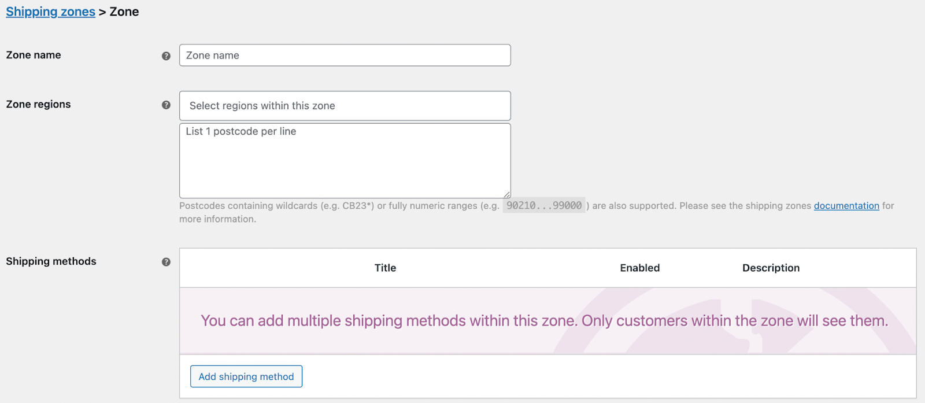Click the question mark beside Zone name label
Image resolution: width=925 pixels, height=403 pixels.
point(166,56)
